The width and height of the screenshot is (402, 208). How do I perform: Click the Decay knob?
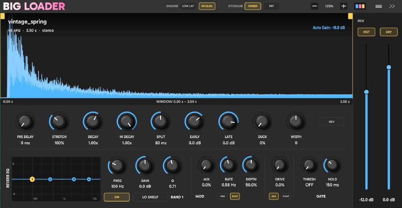(93, 121)
